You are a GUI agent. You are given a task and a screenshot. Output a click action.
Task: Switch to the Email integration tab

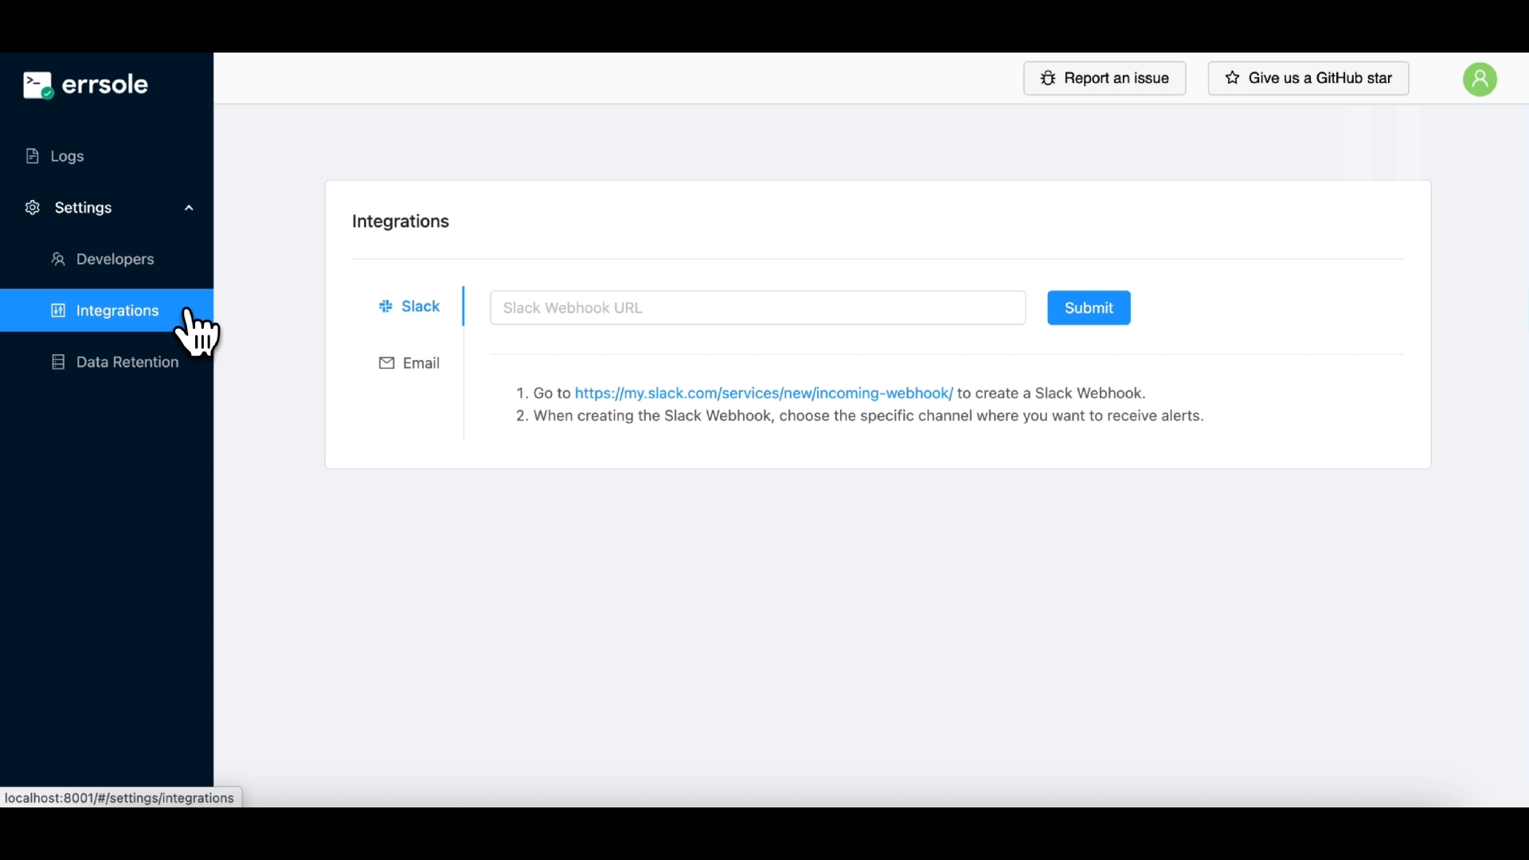(x=420, y=363)
